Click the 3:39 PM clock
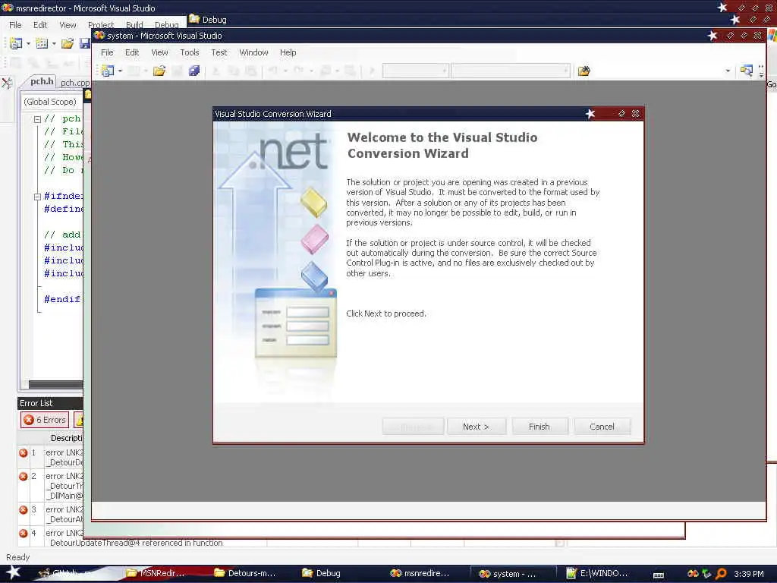Image resolution: width=777 pixels, height=583 pixels. coord(749,574)
